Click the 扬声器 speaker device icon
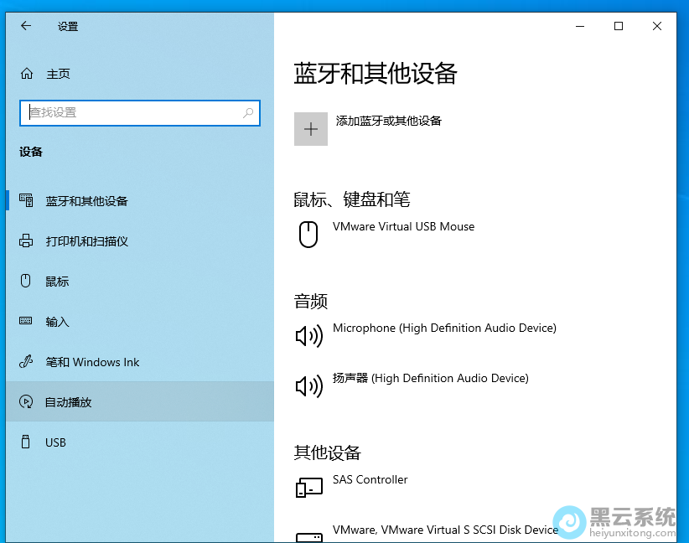Image resolution: width=689 pixels, height=543 pixels. tap(308, 386)
